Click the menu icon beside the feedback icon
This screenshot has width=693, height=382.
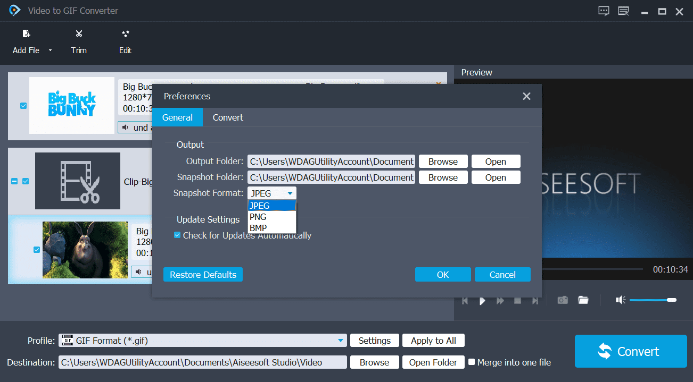point(624,11)
